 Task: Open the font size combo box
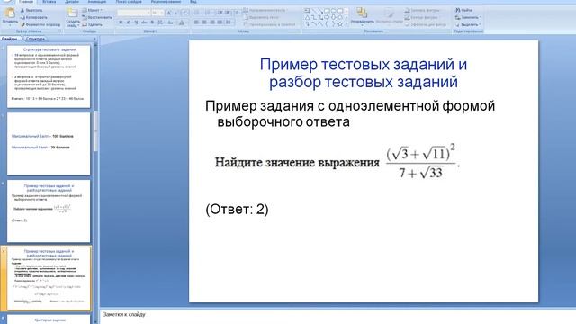tap(157, 13)
